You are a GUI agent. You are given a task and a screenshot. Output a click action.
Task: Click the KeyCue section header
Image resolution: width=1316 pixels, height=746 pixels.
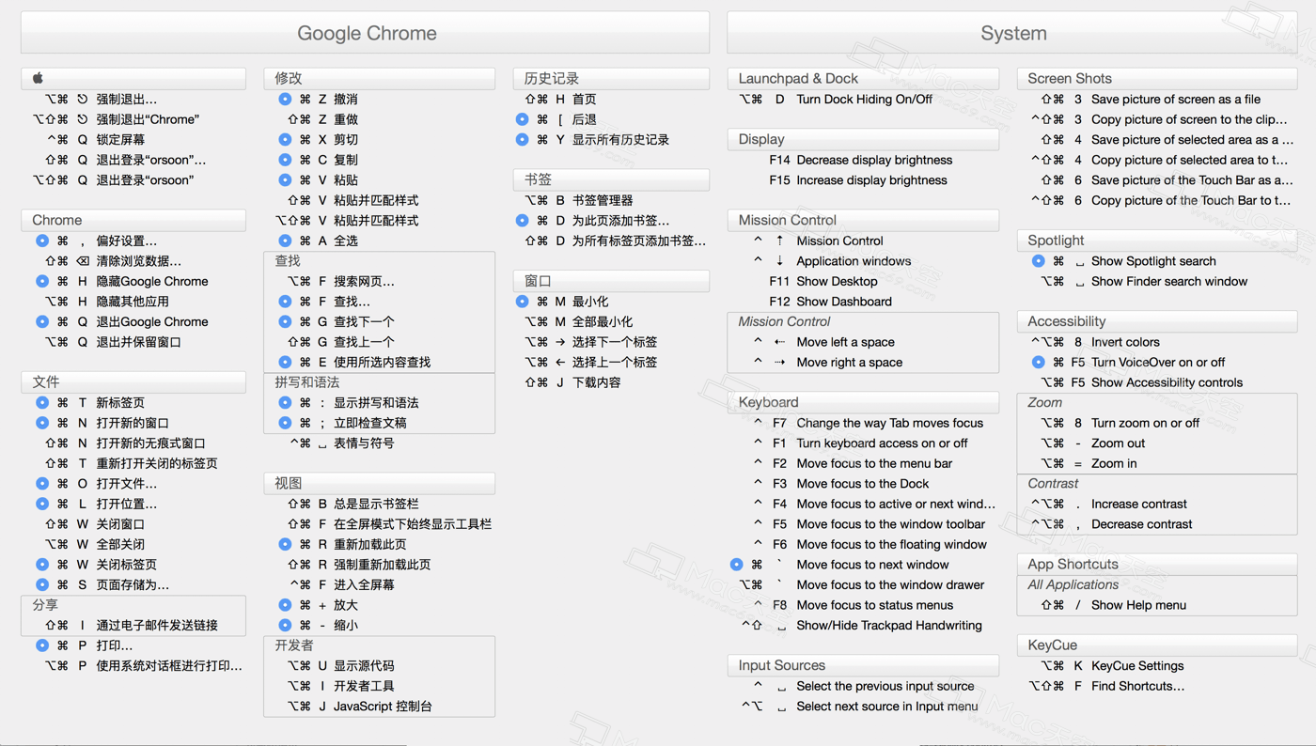coord(1157,645)
